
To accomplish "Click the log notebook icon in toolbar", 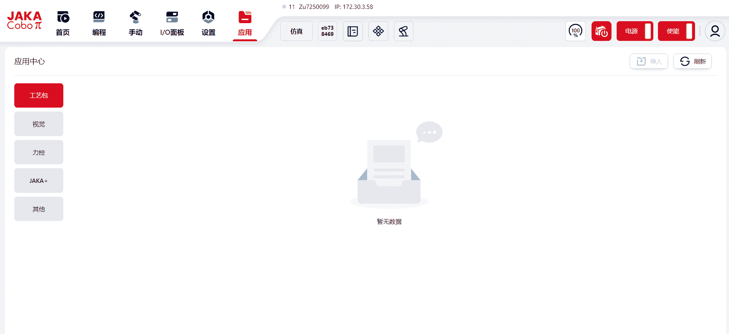I will tap(353, 31).
